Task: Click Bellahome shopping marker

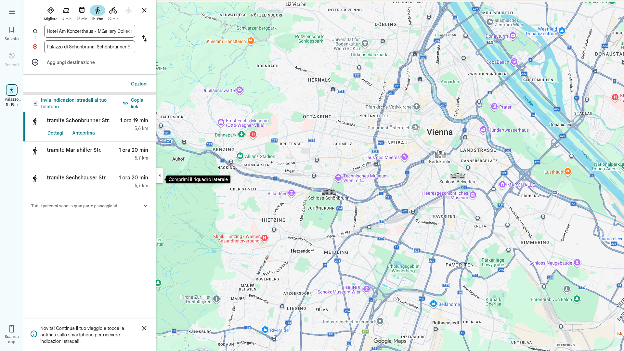Action: point(433,304)
